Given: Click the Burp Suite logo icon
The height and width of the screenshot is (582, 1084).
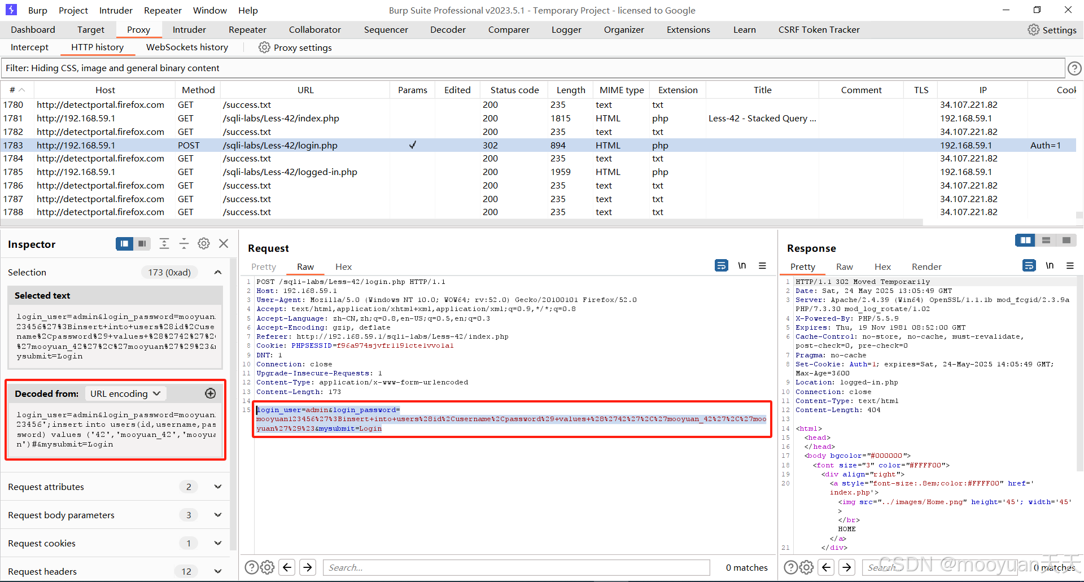Looking at the screenshot, I should (x=11, y=10).
